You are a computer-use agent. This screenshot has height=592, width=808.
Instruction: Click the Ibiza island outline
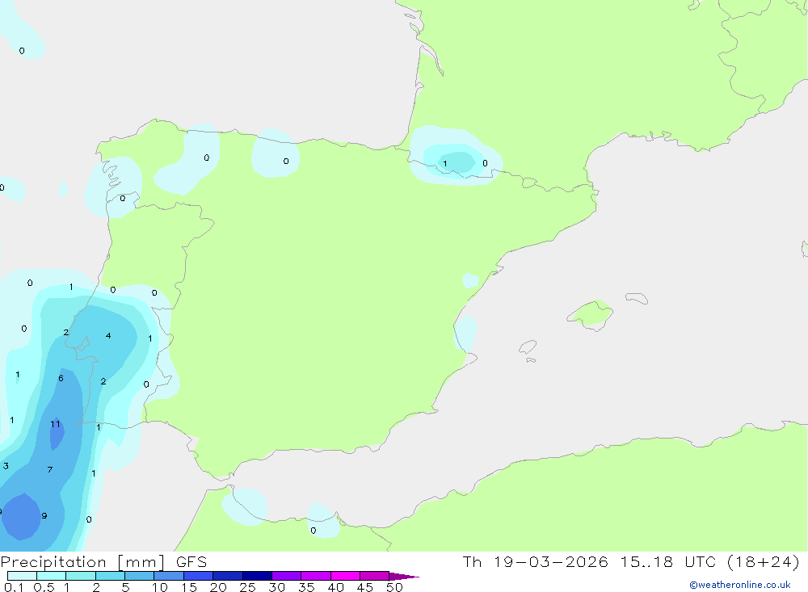click(528, 347)
